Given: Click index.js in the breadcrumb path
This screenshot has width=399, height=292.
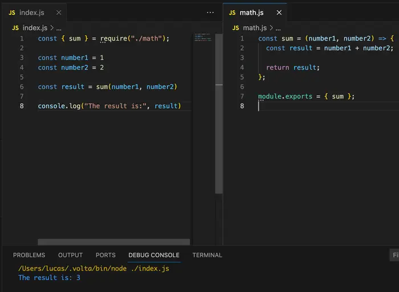Looking at the screenshot, I should click(35, 28).
